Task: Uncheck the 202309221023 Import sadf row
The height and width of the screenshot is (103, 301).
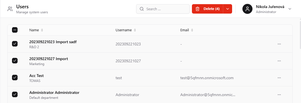Action: point(15,44)
